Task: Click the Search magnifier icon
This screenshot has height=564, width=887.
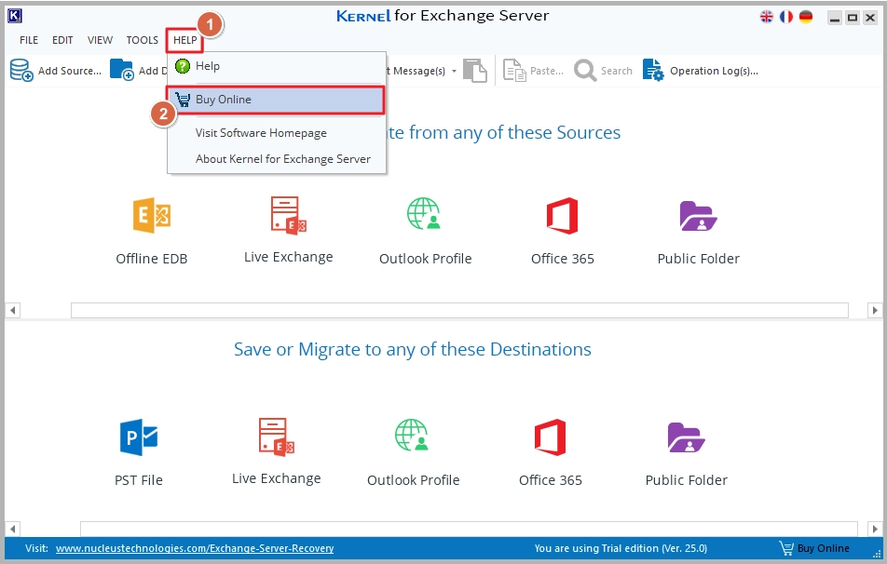Action: coord(585,71)
